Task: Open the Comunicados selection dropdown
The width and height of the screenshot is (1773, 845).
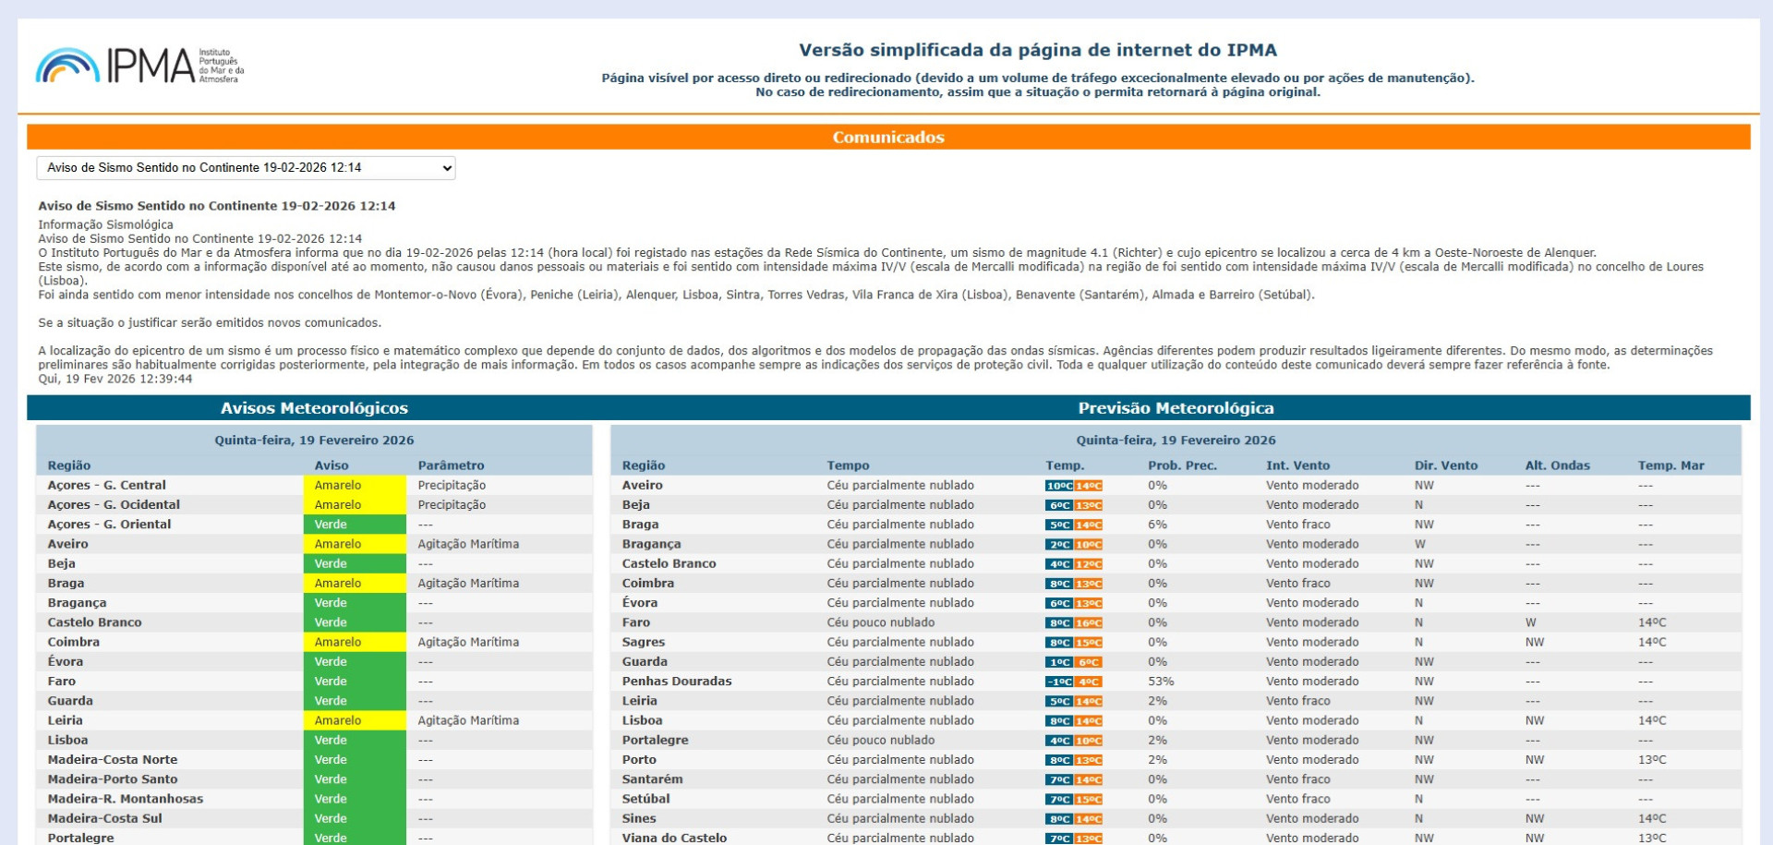Action: point(246,168)
